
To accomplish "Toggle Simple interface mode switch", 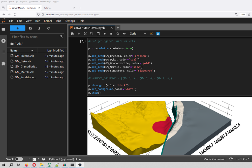I will [x=19, y=159].
